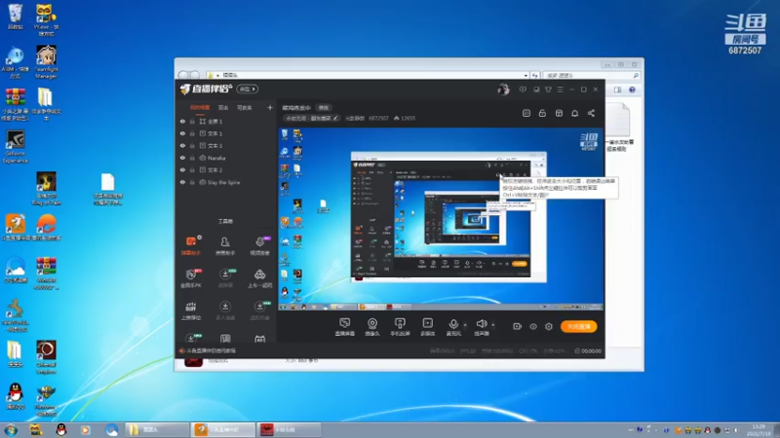The width and height of the screenshot is (780, 438).
Task: Hide the Slay the Spire source
Action: tap(182, 182)
